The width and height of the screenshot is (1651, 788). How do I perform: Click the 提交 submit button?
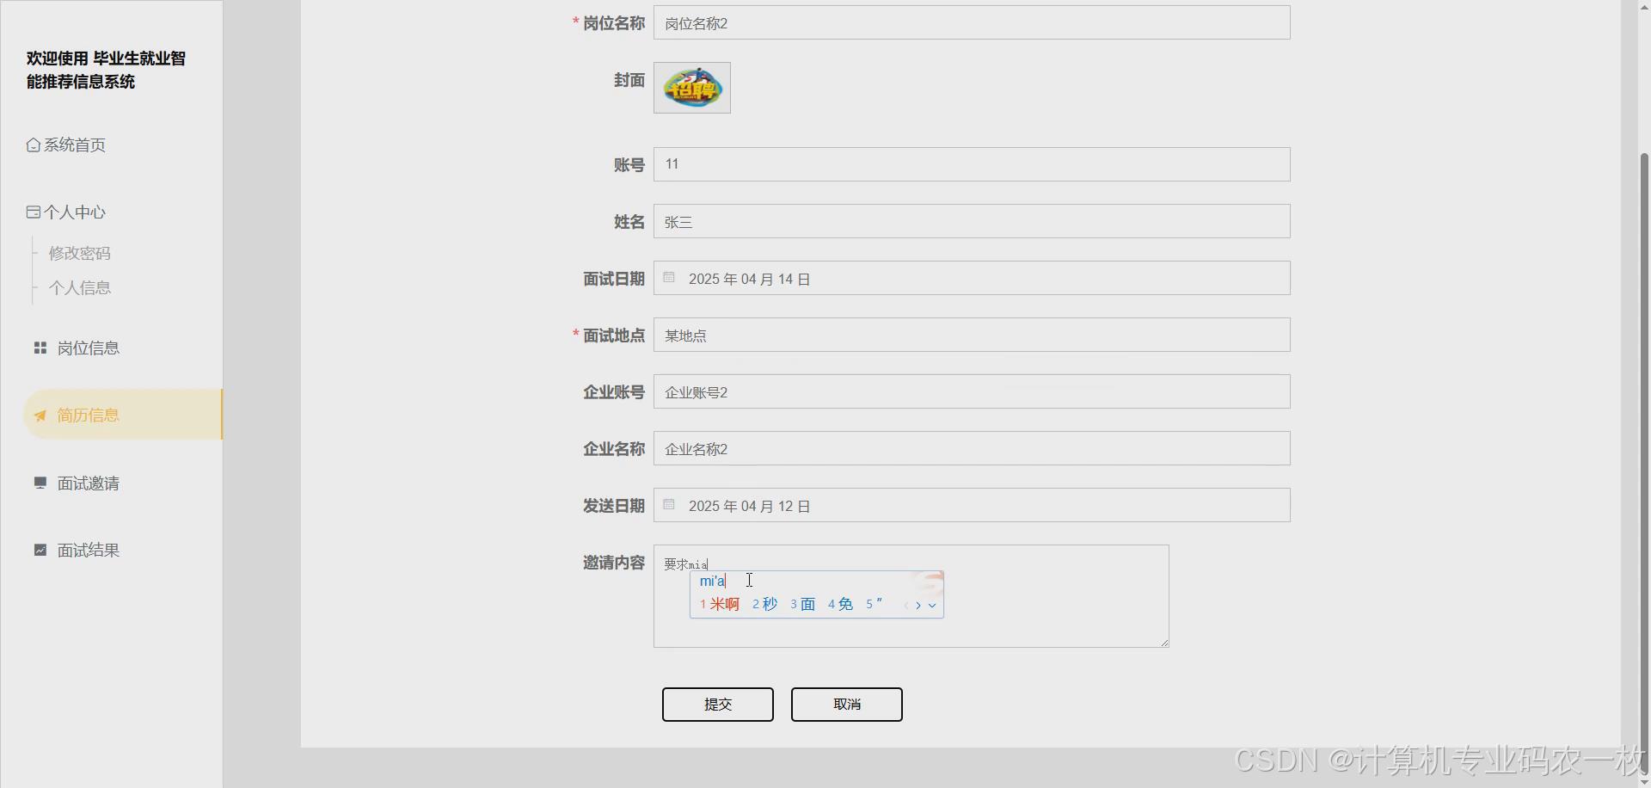click(717, 704)
